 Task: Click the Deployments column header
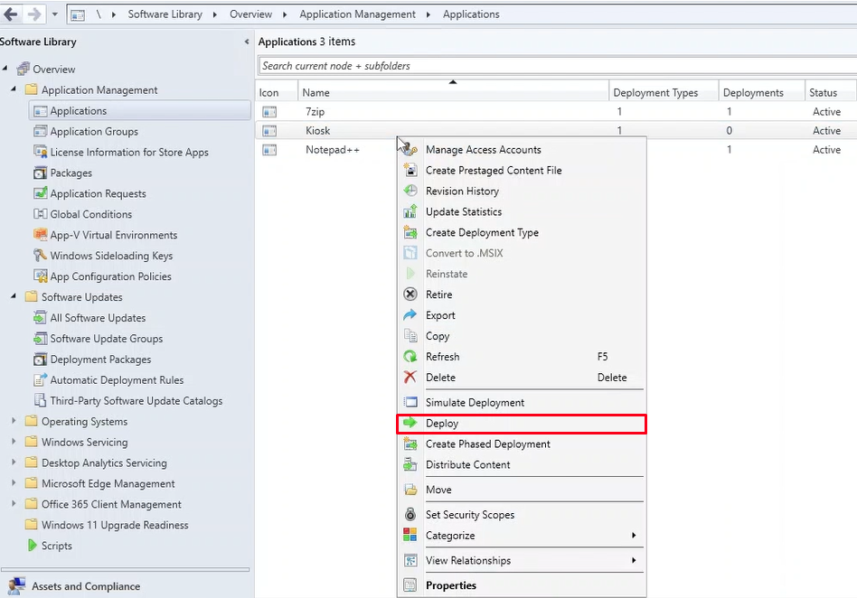click(753, 92)
